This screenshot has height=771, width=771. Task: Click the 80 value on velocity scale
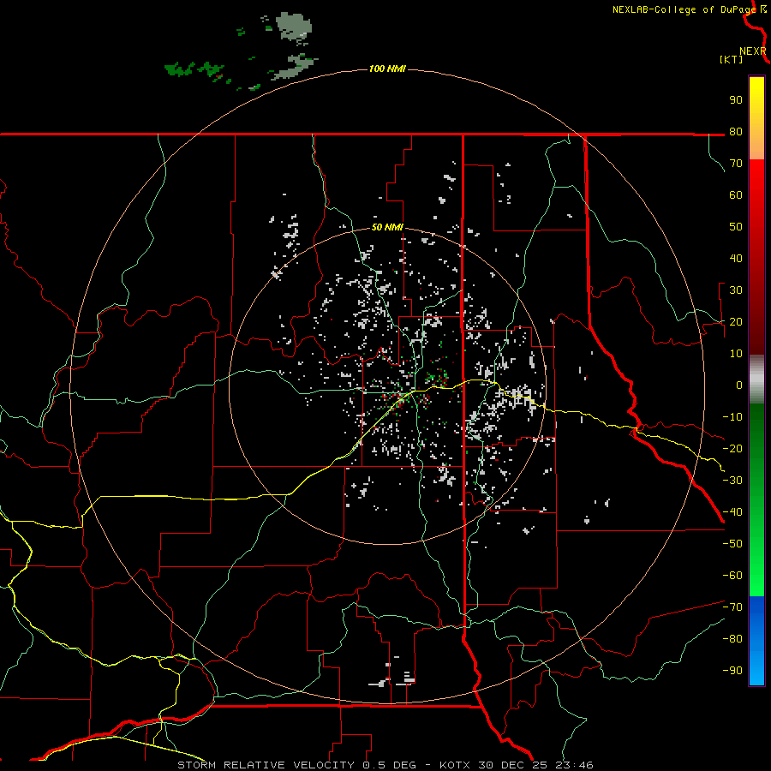pyautogui.click(x=736, y=131)
